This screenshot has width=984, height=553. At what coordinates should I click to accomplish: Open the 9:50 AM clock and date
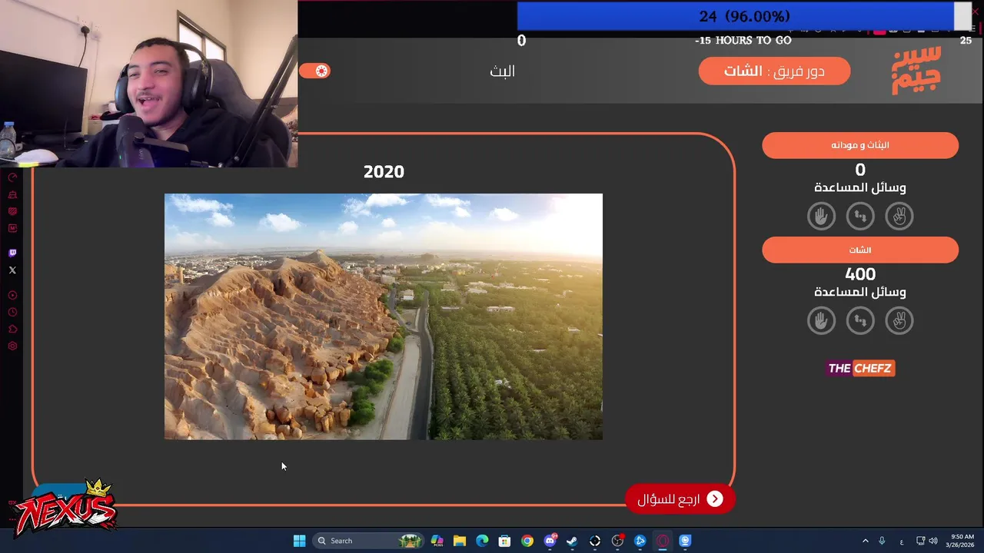(x=962, y=541)
